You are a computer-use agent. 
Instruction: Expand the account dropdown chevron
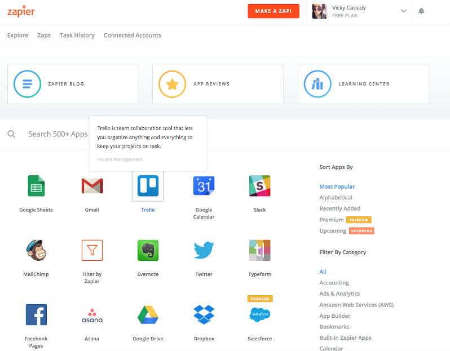click(x=404, y=11)
